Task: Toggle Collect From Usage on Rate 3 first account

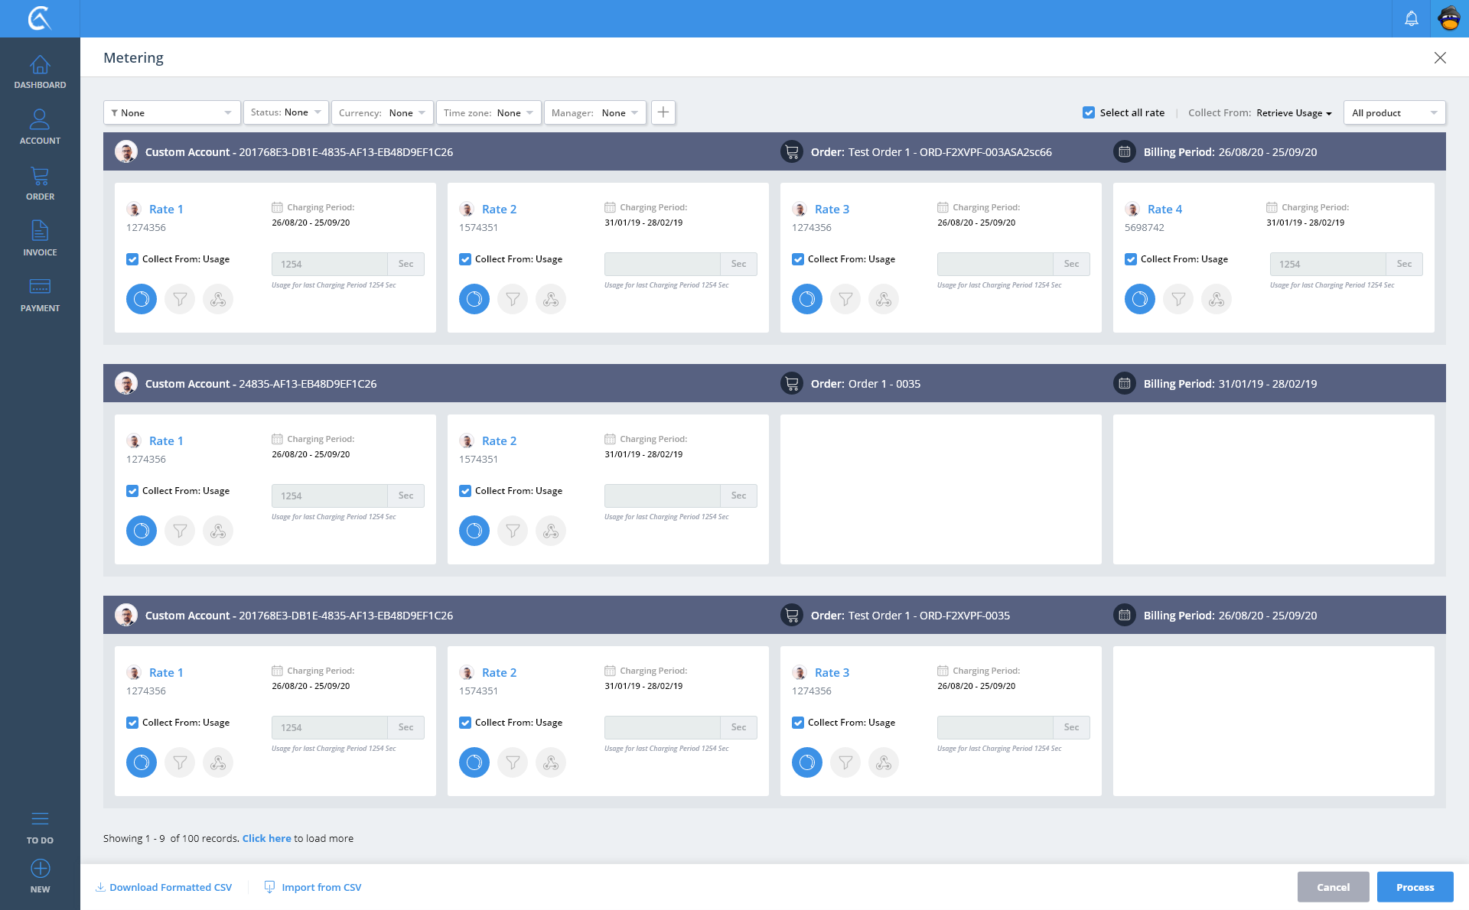Action: [x=798, y=259]
